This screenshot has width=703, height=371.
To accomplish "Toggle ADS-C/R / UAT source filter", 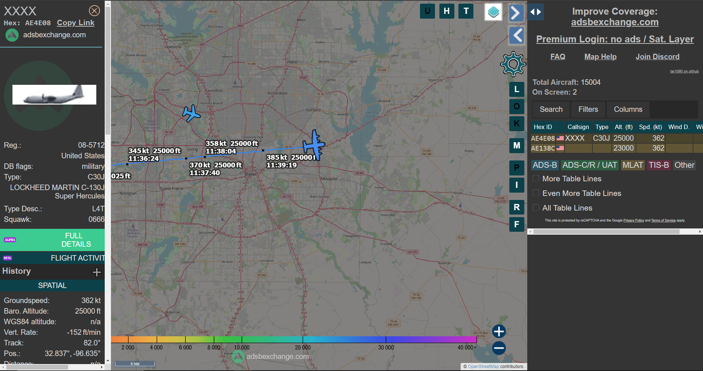I will pos(589,165).
